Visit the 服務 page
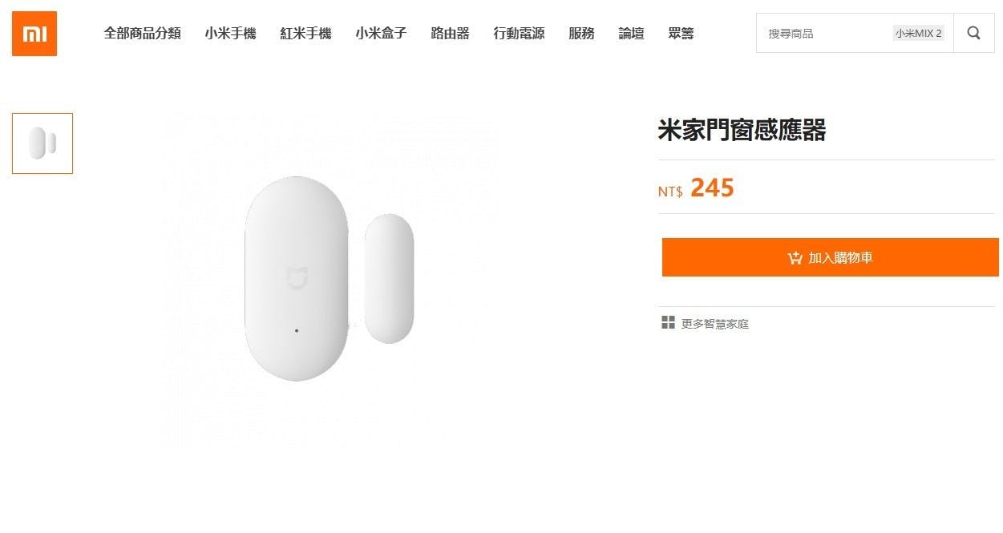1003x533 pixels. (x=581, y=34)
